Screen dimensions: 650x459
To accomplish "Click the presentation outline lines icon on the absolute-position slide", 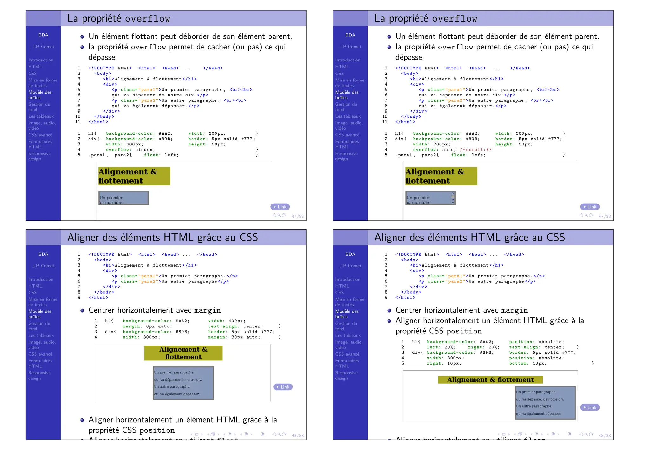I will point(569,434).
